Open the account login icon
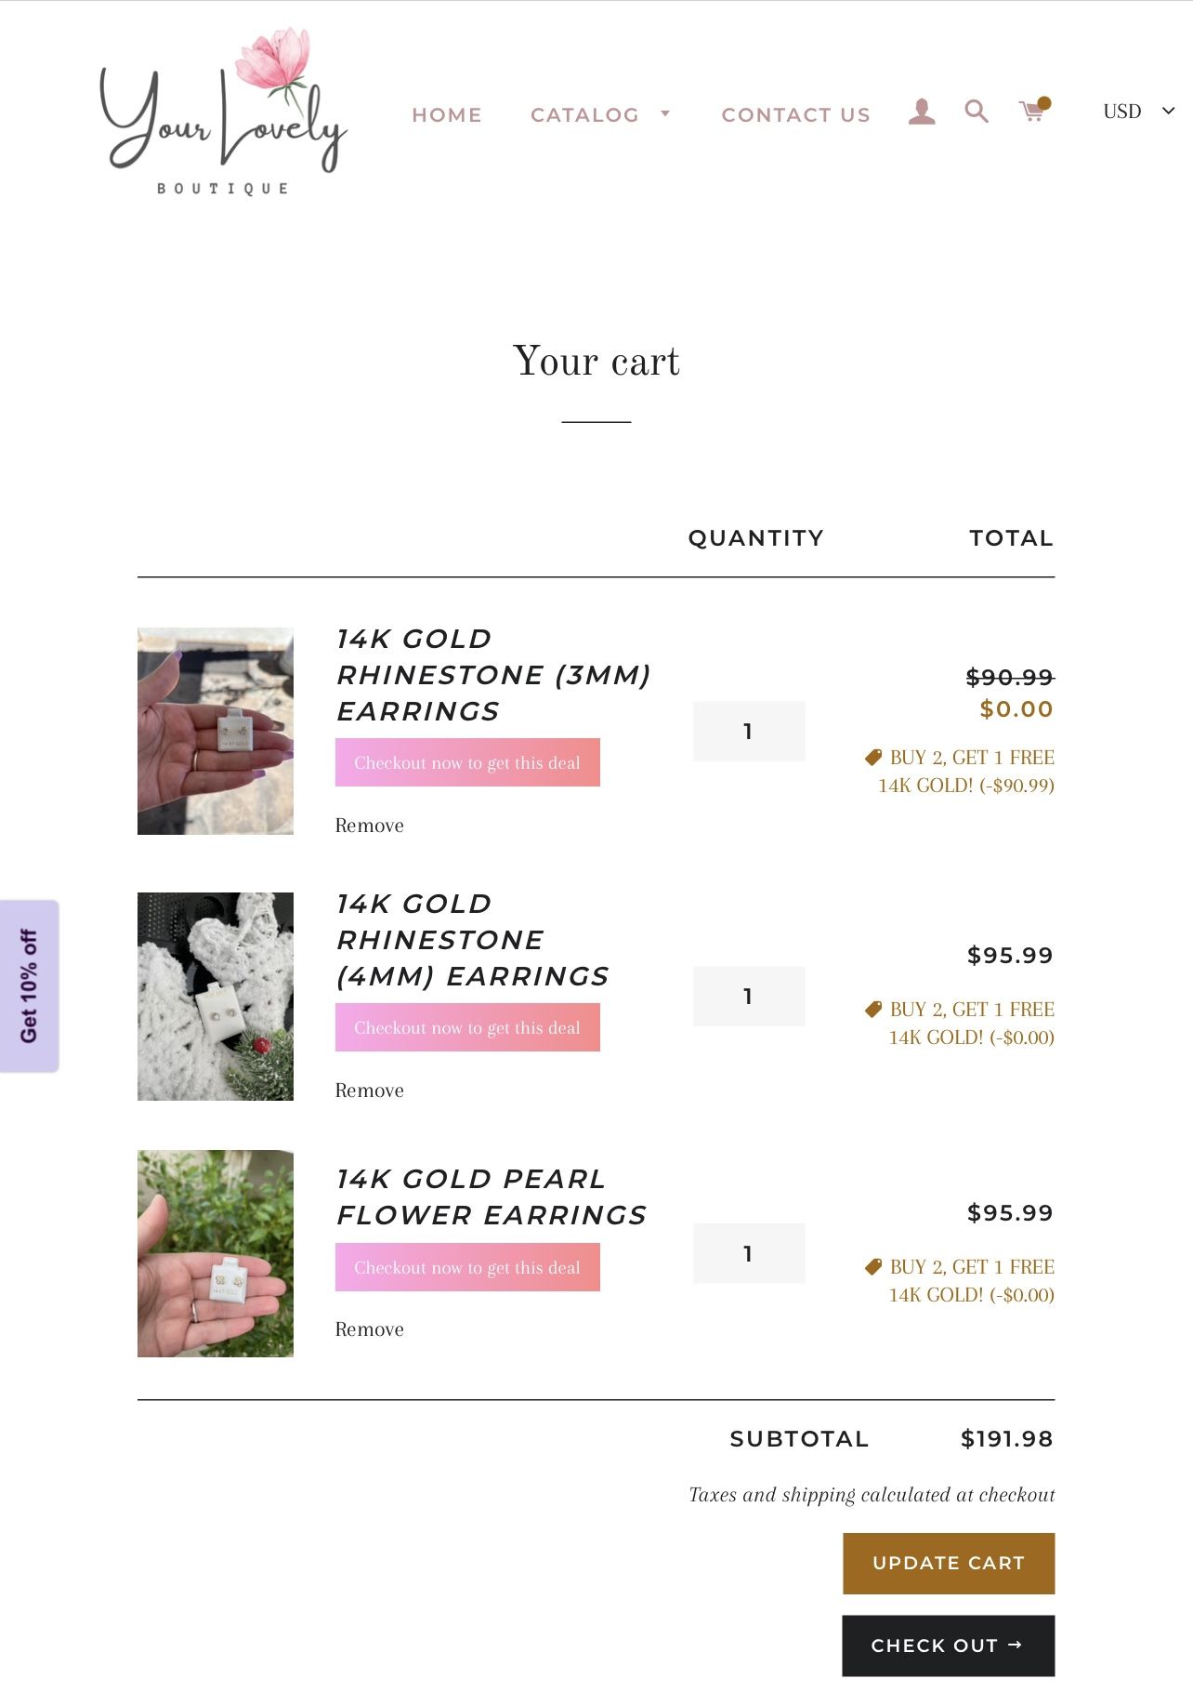Viewport: 1193px width, 1705px height. click(921, 112)
